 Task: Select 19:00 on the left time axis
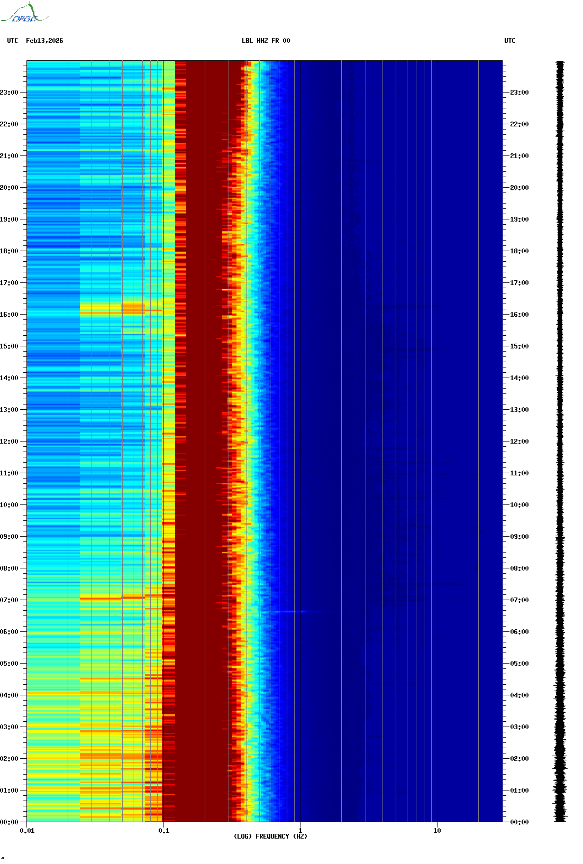9,219
